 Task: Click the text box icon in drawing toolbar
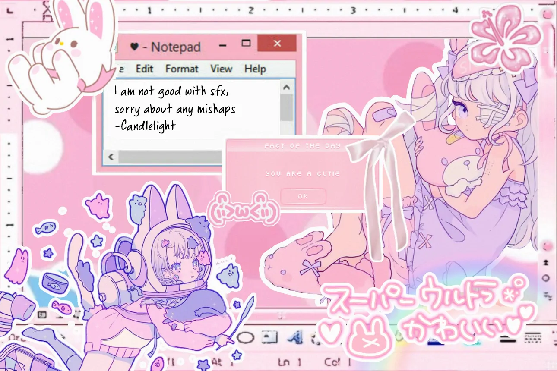[x=270, y=338]
